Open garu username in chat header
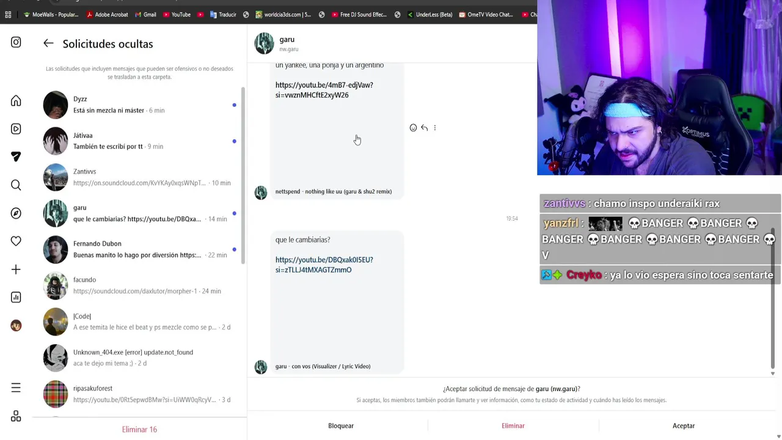The height and width of the screenshot is (440, 782). [287, 40]
